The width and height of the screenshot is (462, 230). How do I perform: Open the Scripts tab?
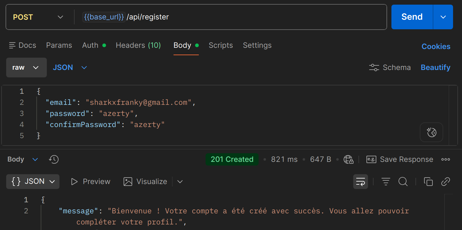coord(221,45)
